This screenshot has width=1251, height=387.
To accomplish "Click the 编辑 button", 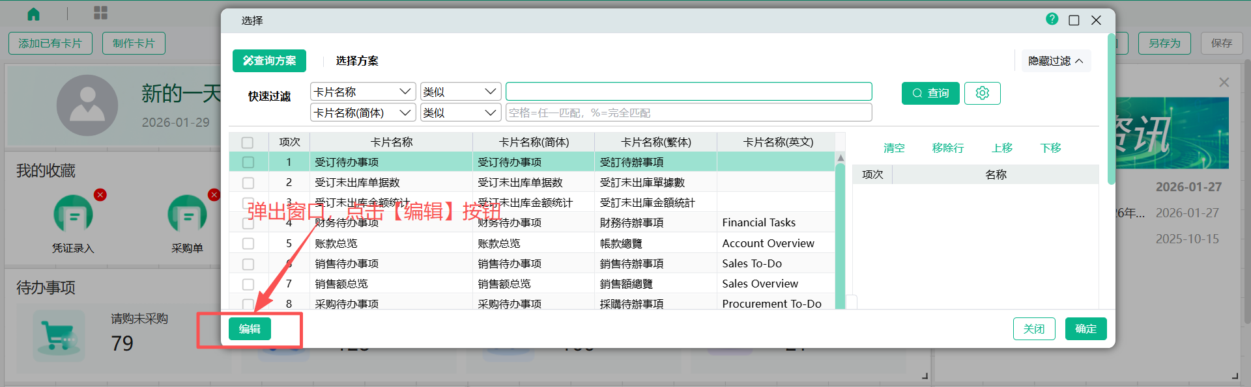I will tap(250, 329).
